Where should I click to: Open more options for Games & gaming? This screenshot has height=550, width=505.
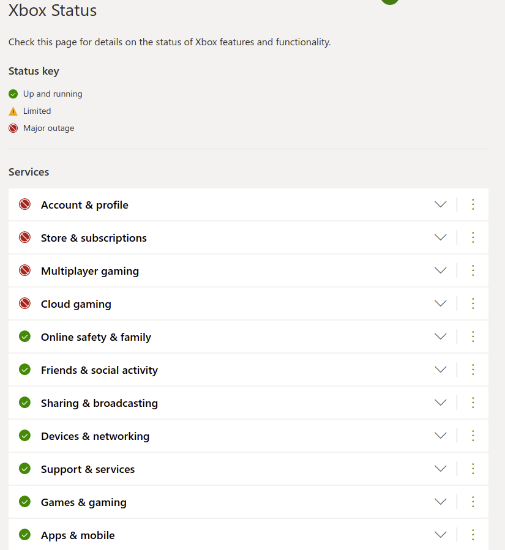[x=473, y=502]
